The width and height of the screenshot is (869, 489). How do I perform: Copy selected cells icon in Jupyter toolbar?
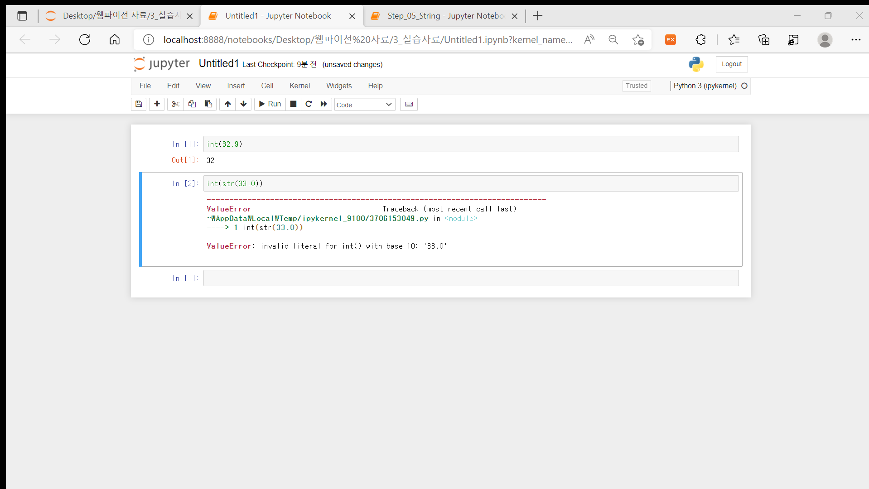[x=192, y=104]
